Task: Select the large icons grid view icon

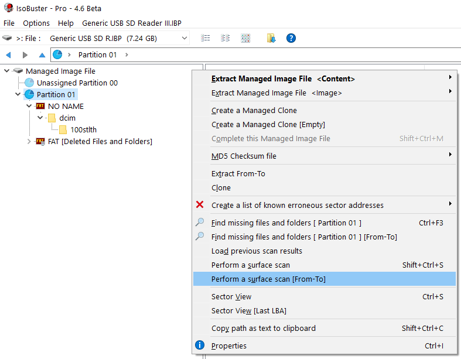Action: coord(245,38)
